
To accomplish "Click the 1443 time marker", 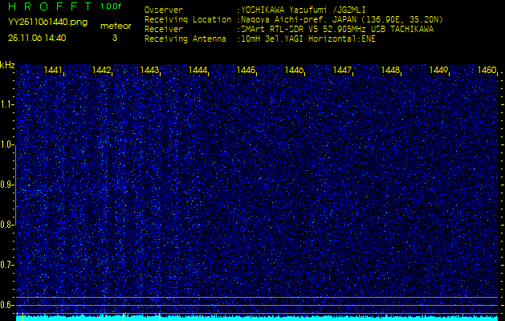I will (x=150, y=71).
